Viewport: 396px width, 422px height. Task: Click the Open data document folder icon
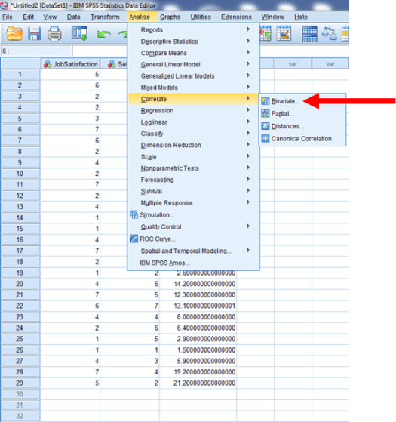[x=14, y=34]
